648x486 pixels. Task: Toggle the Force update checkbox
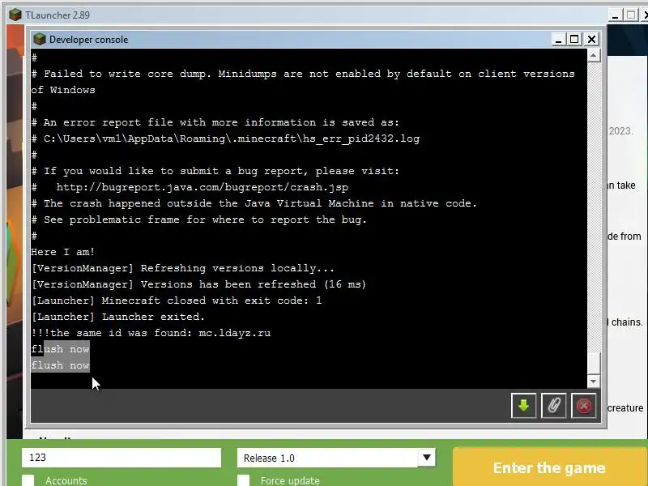(244, 480)
